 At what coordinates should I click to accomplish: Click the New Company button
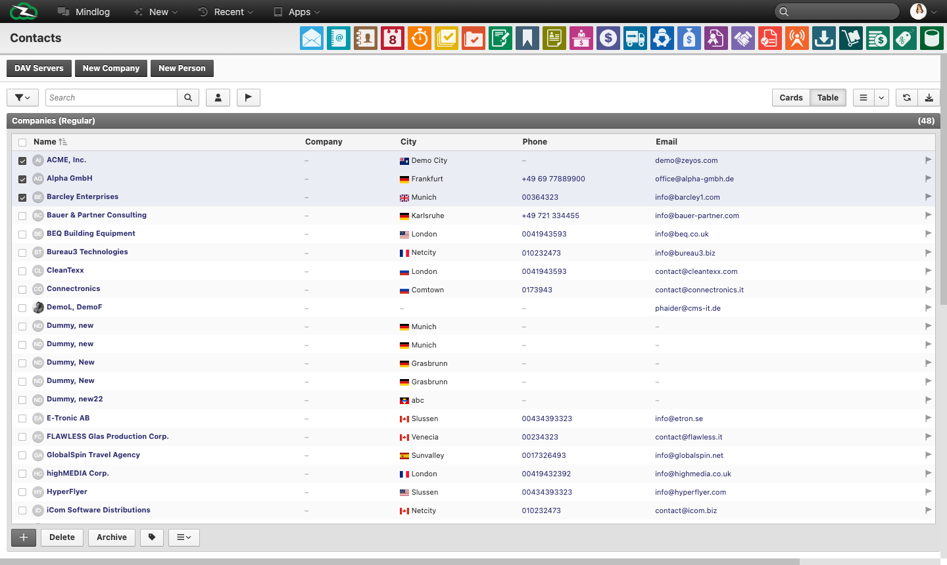(111, 68)
